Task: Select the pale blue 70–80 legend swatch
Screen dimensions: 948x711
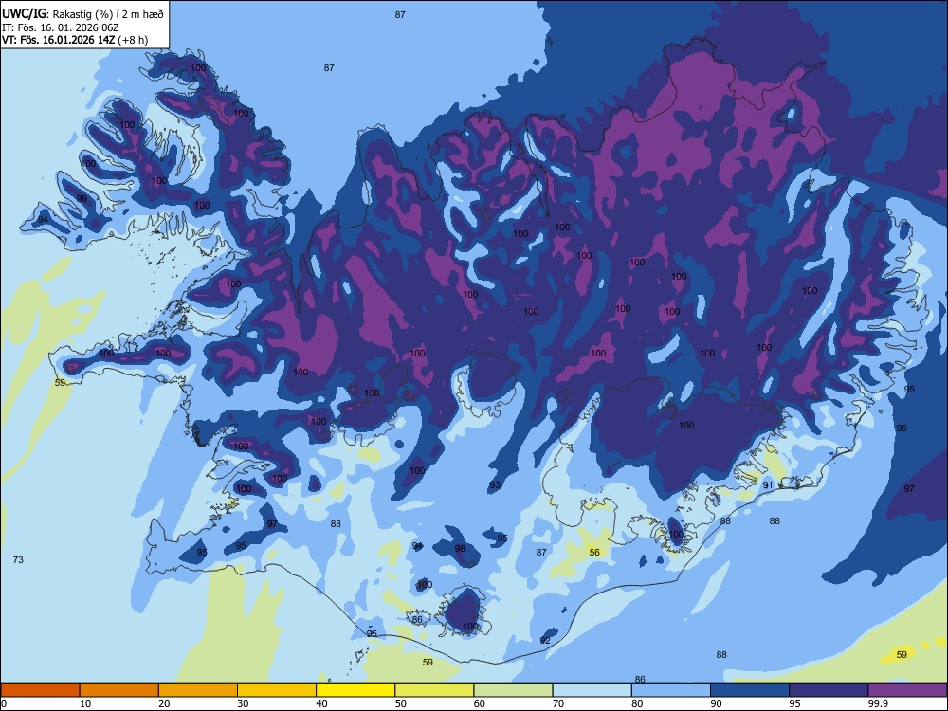Action: point(592,690)
